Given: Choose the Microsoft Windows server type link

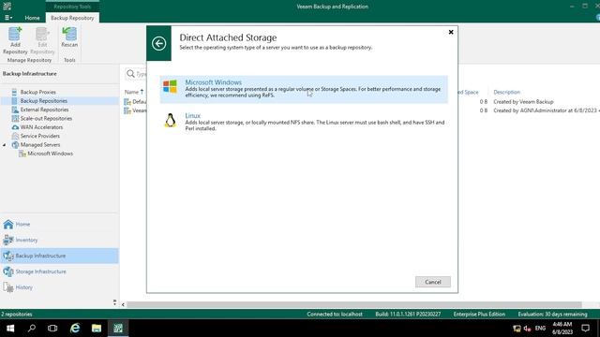Looking at the screenshot, I should [213, 82].
